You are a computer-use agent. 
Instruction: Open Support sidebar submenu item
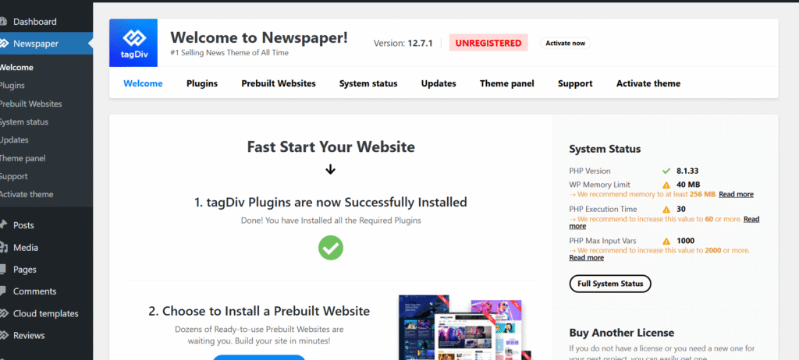pos(13,177)
